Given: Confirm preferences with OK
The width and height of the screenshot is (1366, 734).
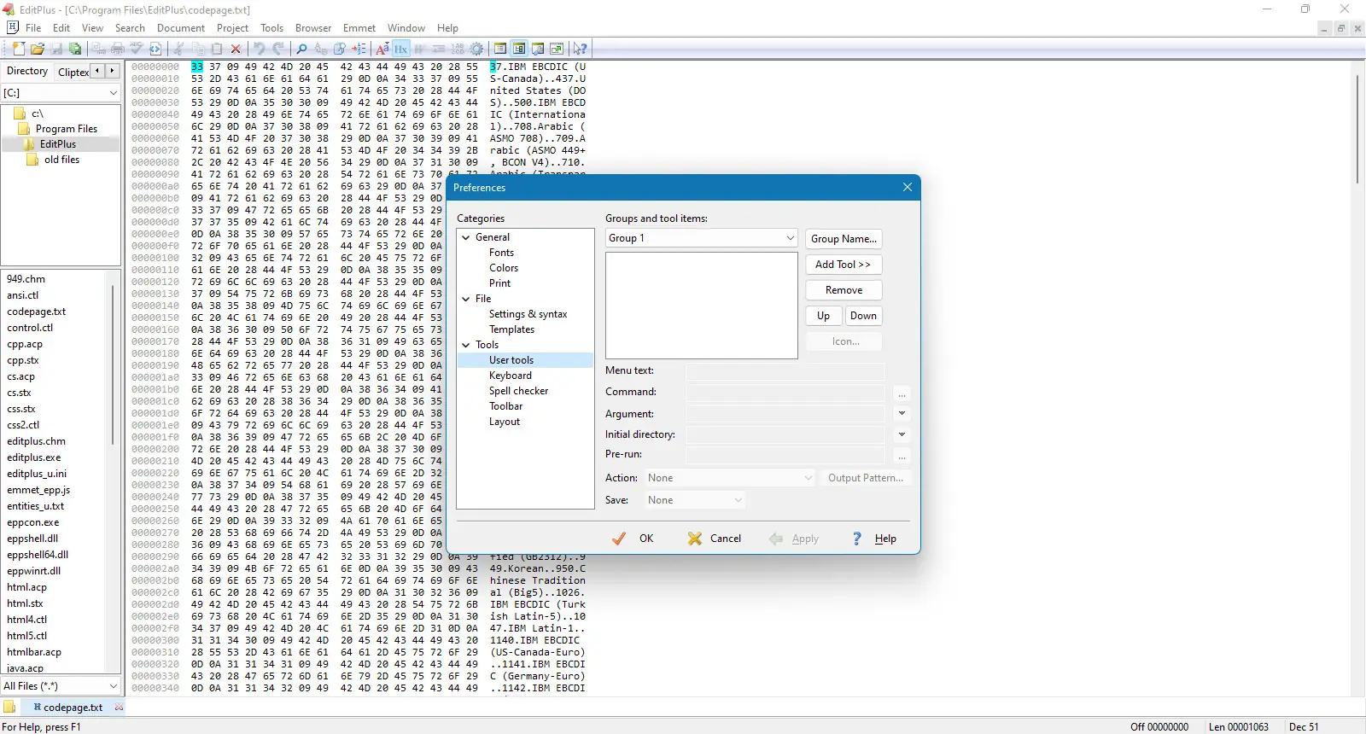Looking at the screenshot, I should 633,539.
